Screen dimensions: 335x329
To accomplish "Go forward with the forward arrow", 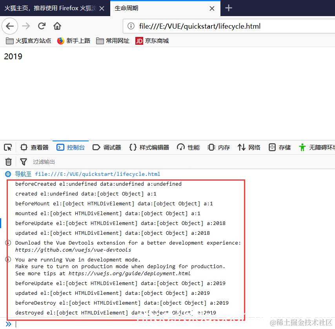I will pos(26,26).
